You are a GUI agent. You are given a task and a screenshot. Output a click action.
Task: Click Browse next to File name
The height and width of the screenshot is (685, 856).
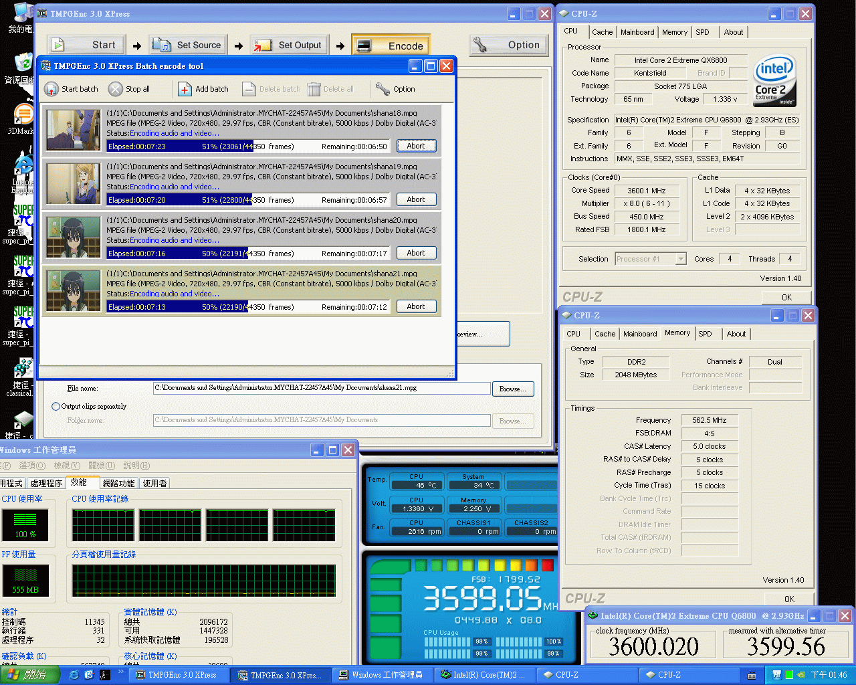513,389
